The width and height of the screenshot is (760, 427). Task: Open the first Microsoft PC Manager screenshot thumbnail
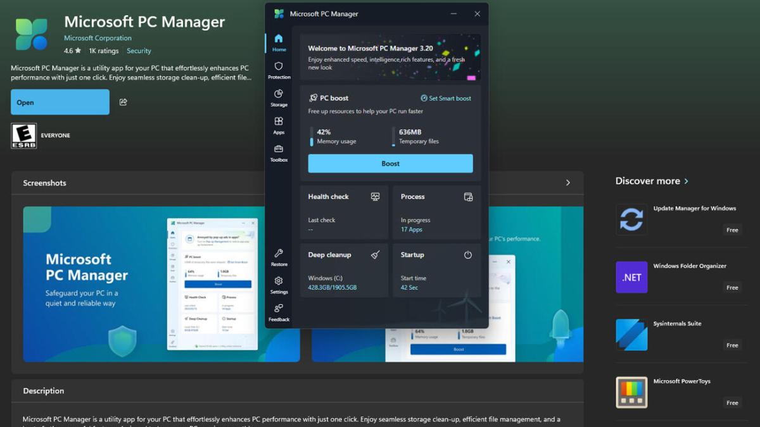(161, 284)
